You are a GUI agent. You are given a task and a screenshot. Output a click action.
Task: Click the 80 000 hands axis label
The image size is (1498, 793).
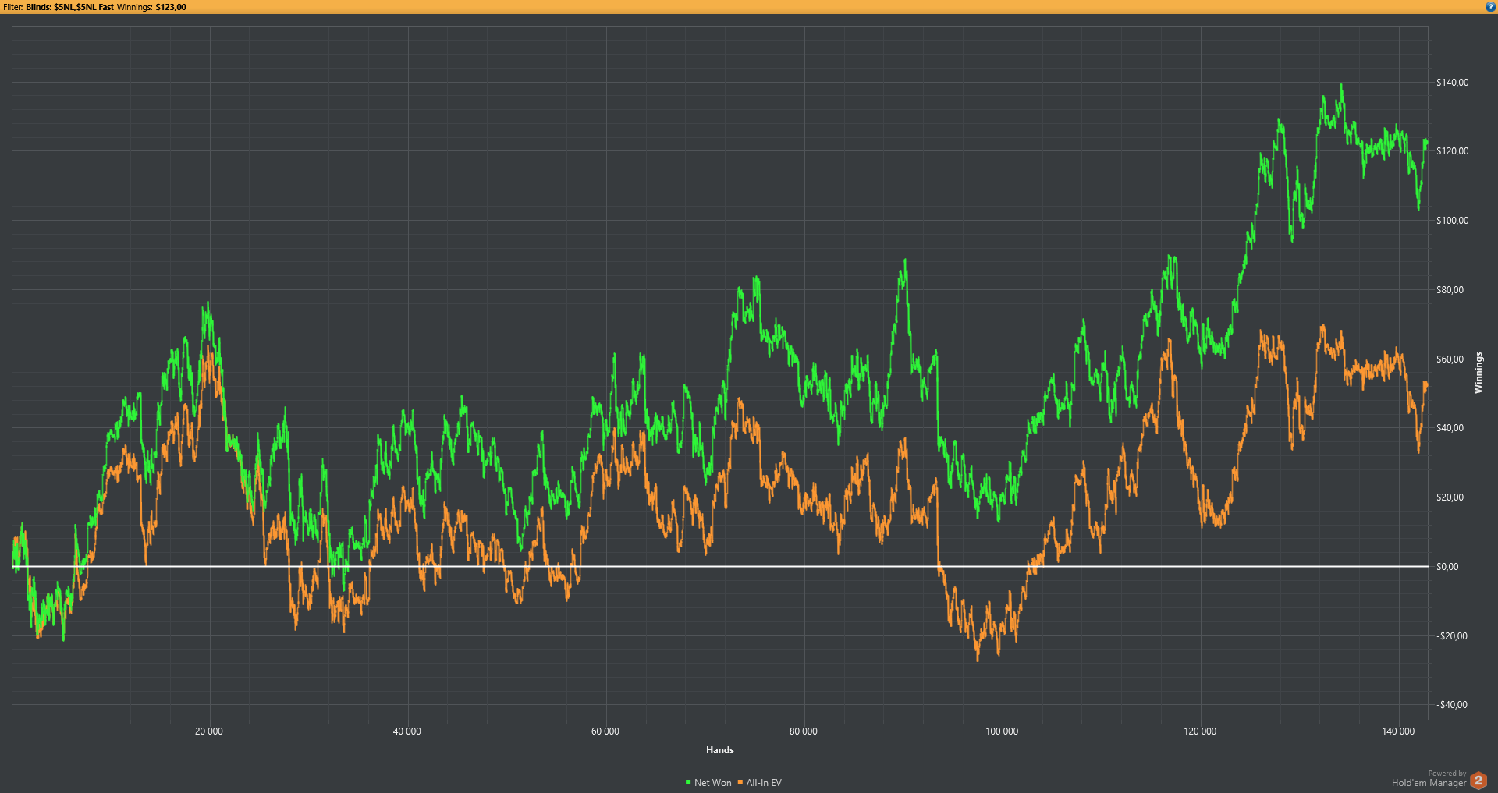tap(804, 731)
